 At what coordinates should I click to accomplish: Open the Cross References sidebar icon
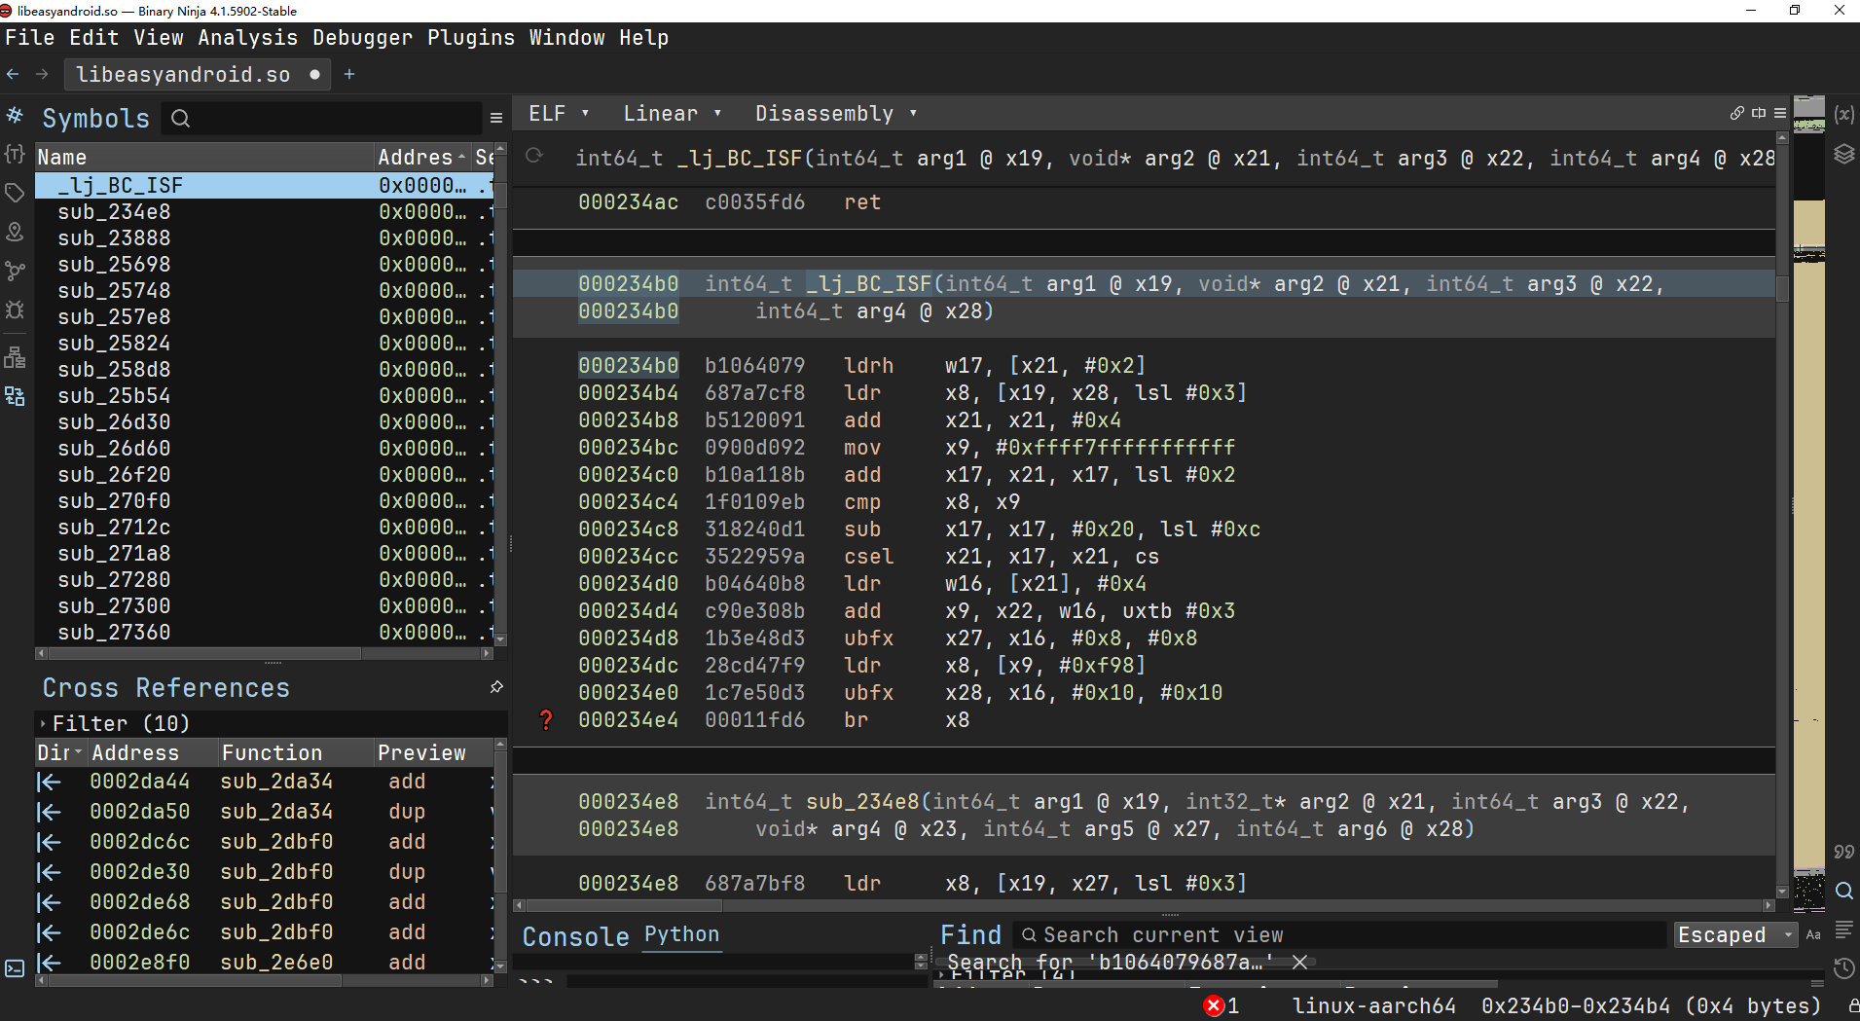pos(15,396)
